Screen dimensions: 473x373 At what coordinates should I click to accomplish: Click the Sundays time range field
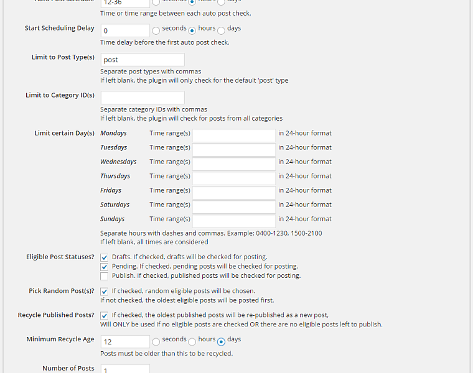click(233, 221)
